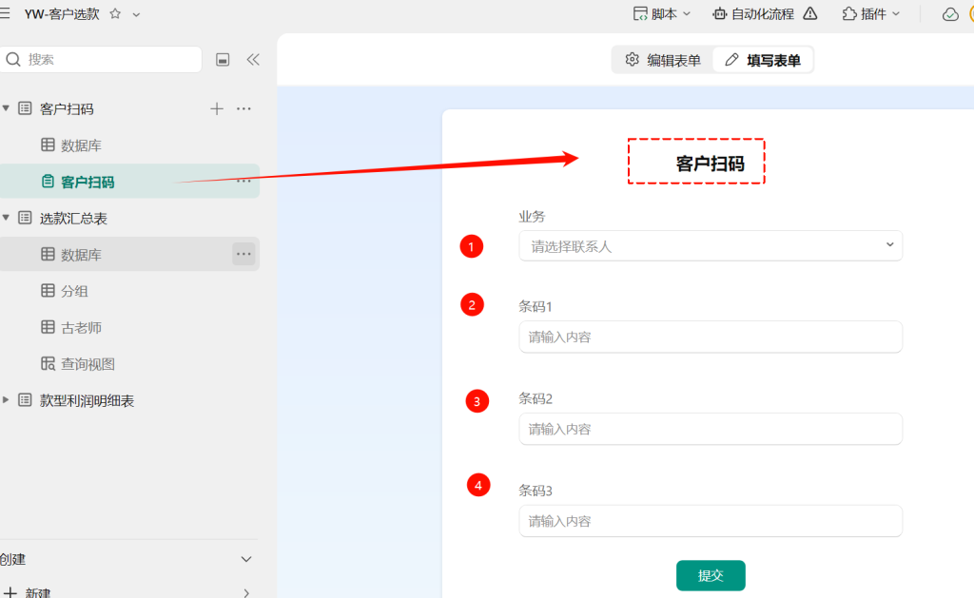Click the 条码3 field label
Screen dimensions: 974x598
(x=536, y=491)
